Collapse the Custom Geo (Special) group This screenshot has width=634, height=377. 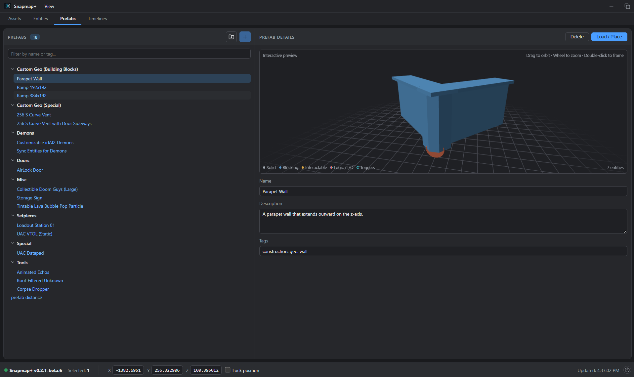(13, 105)
